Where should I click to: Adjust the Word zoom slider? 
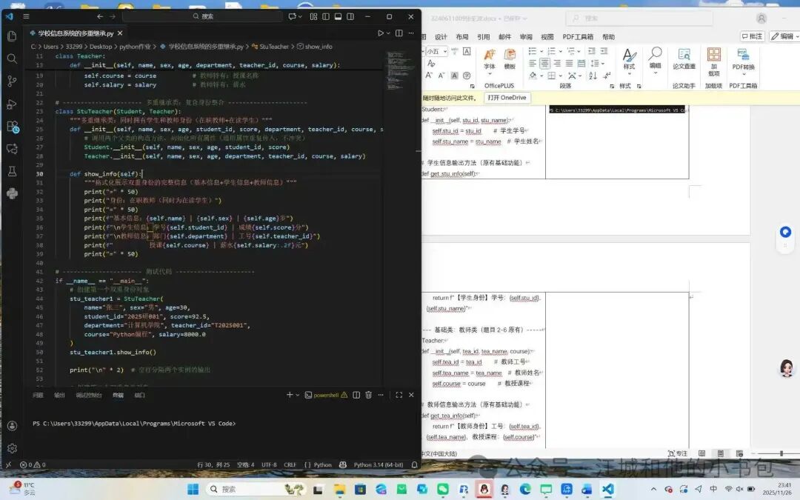pyautogui.click(x=781, y=453)
